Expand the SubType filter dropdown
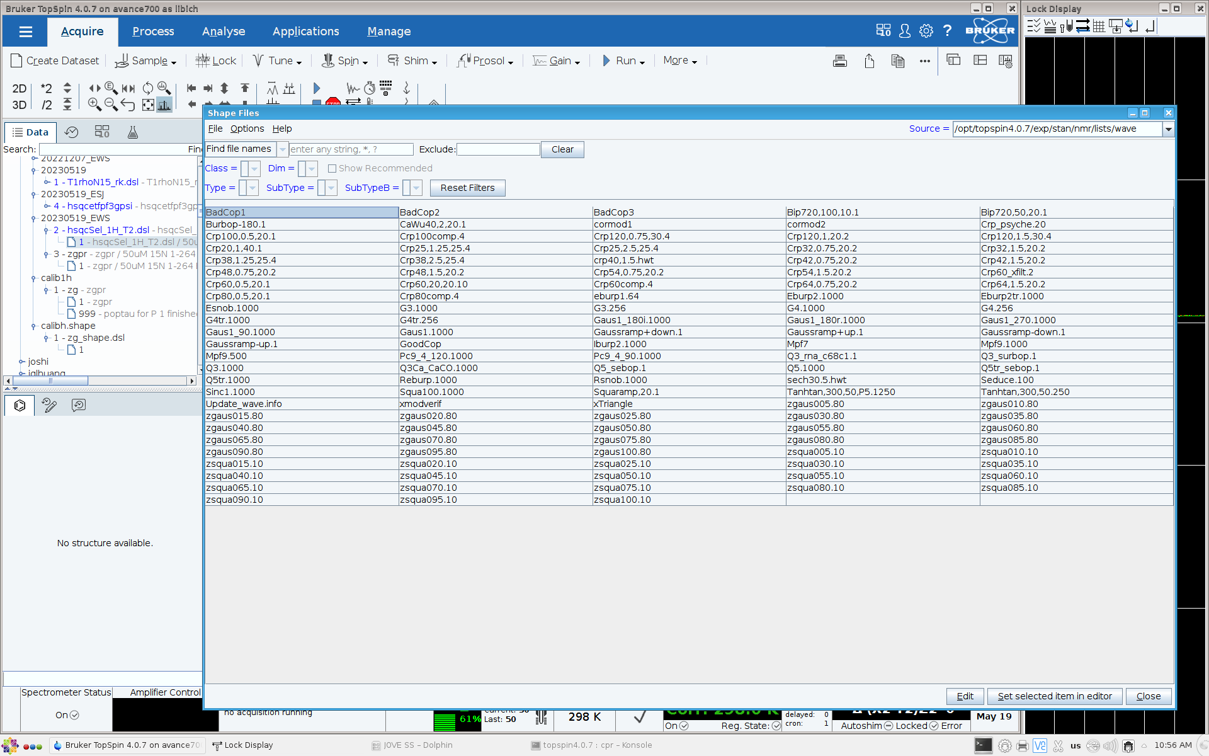 click(331, 188)
